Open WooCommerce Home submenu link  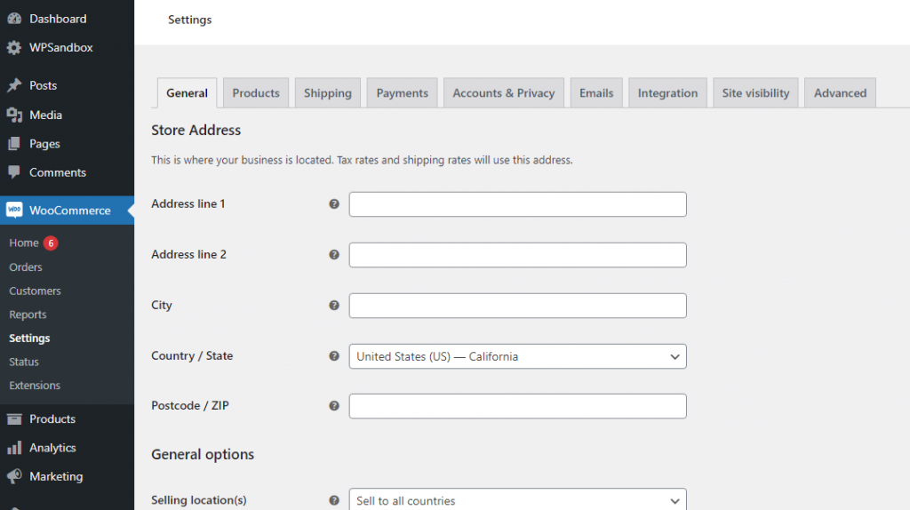point(24,243)
